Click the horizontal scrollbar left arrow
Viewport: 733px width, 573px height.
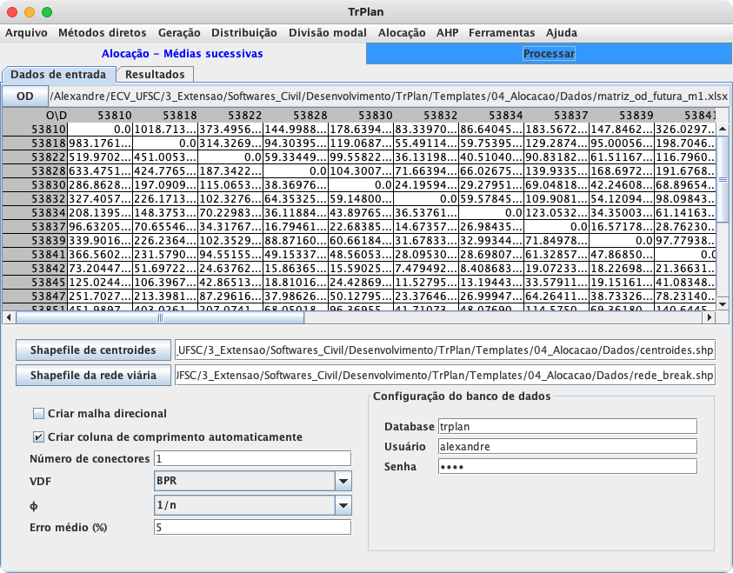9,318
